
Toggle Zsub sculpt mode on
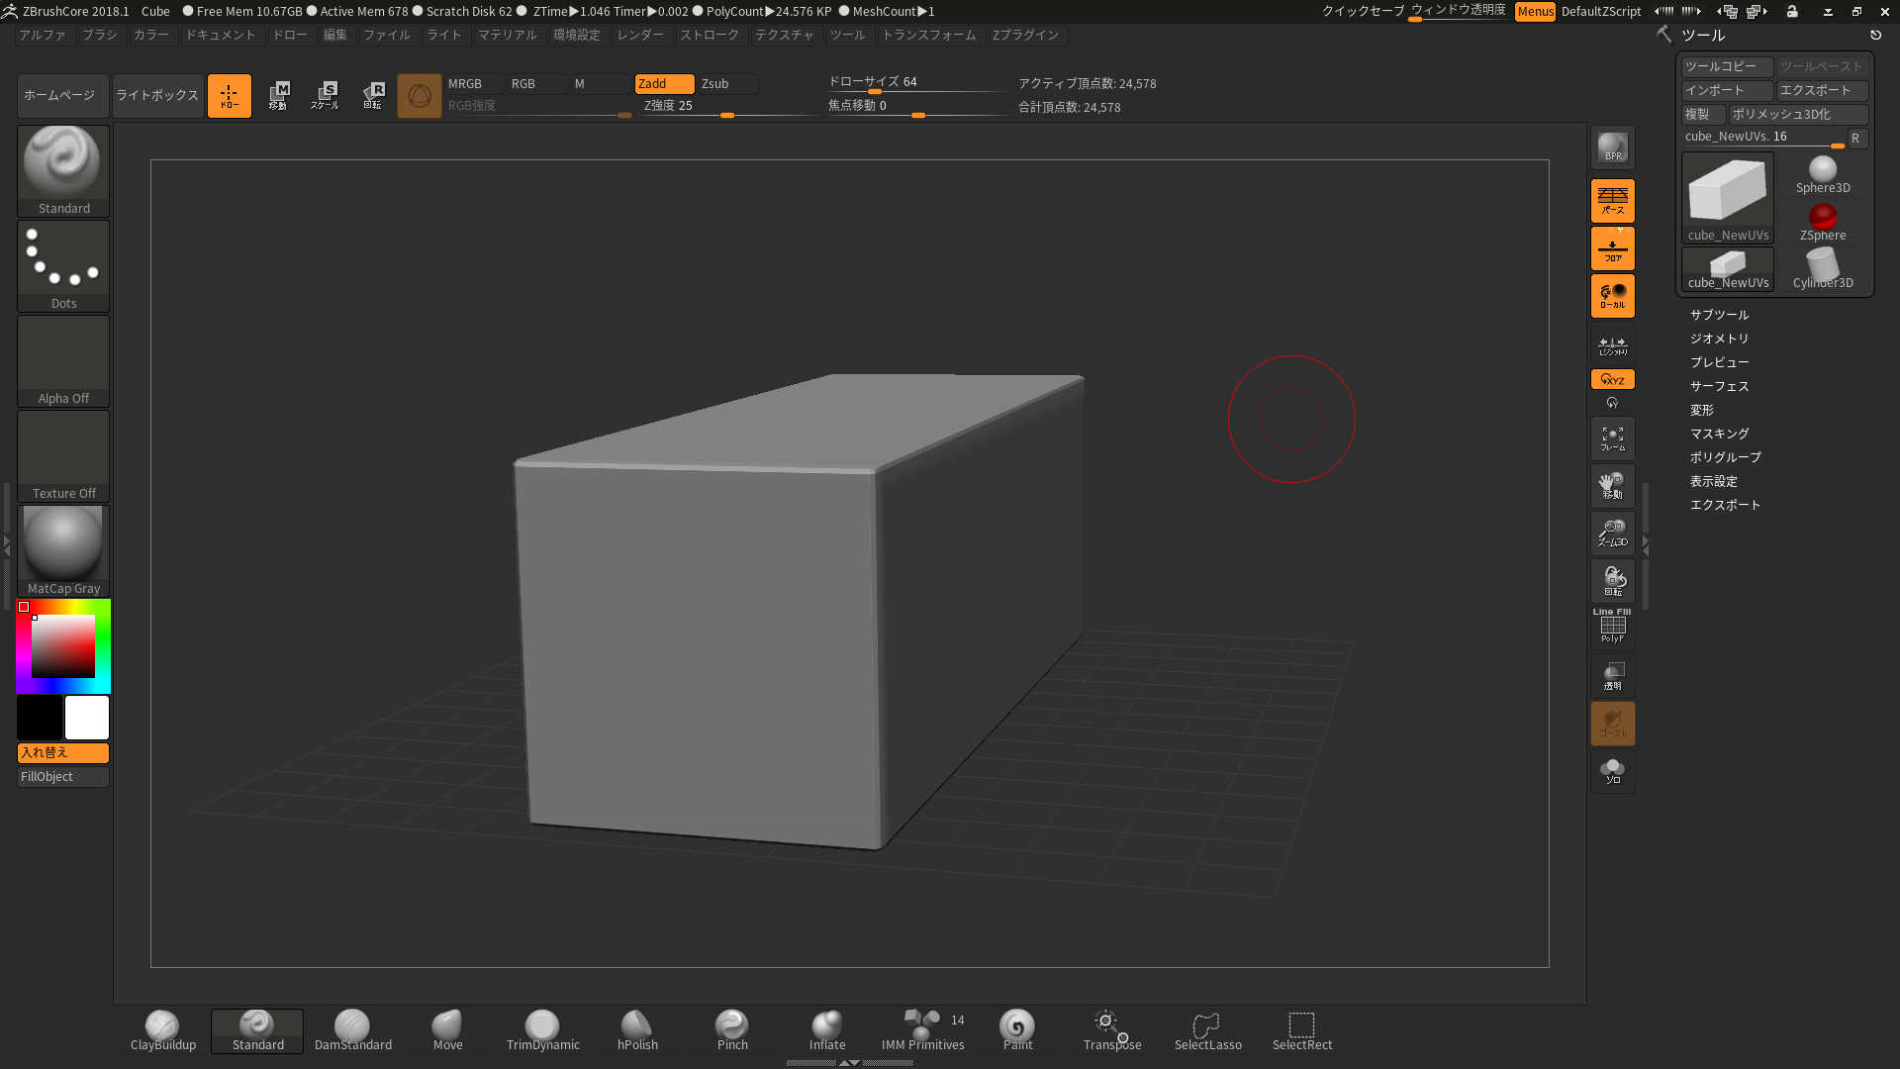[717, 82]
